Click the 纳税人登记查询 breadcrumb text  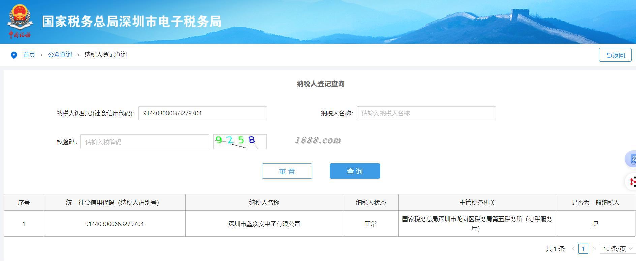tap(105, 55)
